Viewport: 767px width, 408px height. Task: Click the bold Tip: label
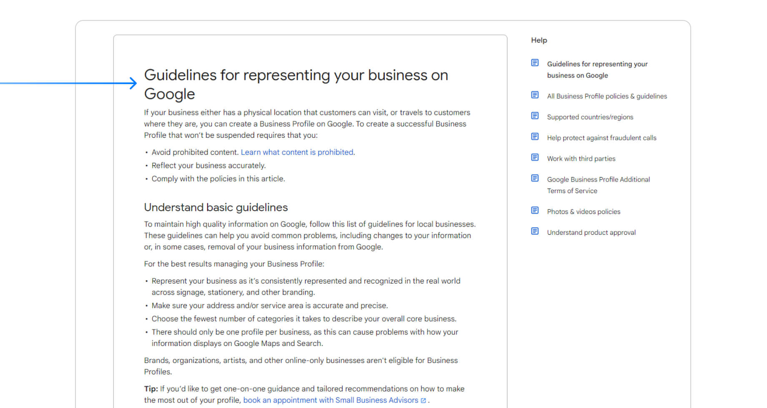click(x=151, y=389)
